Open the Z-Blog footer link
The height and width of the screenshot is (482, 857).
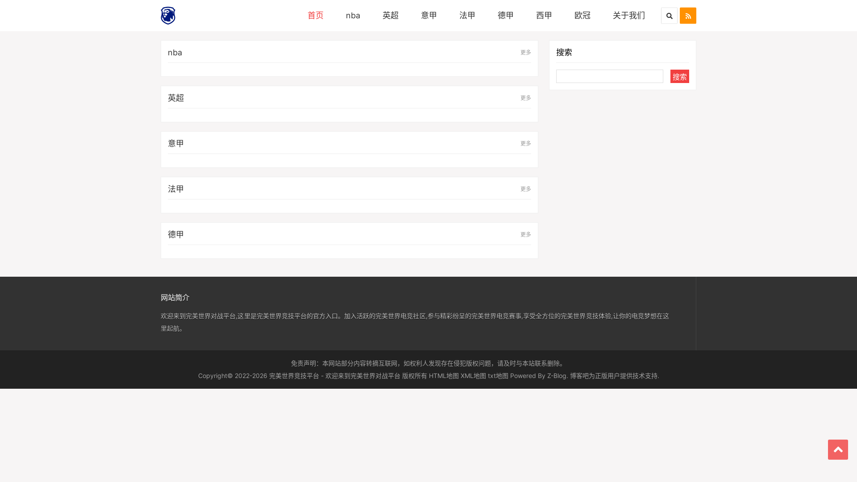557,376
